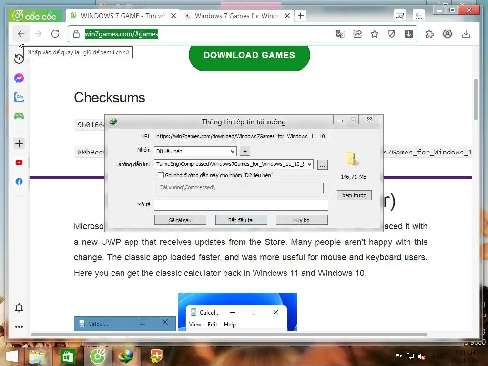Click the muted volume tray icon
This screenshot has height=366, width=488.
pyautogui.click(x=422, y=356)
